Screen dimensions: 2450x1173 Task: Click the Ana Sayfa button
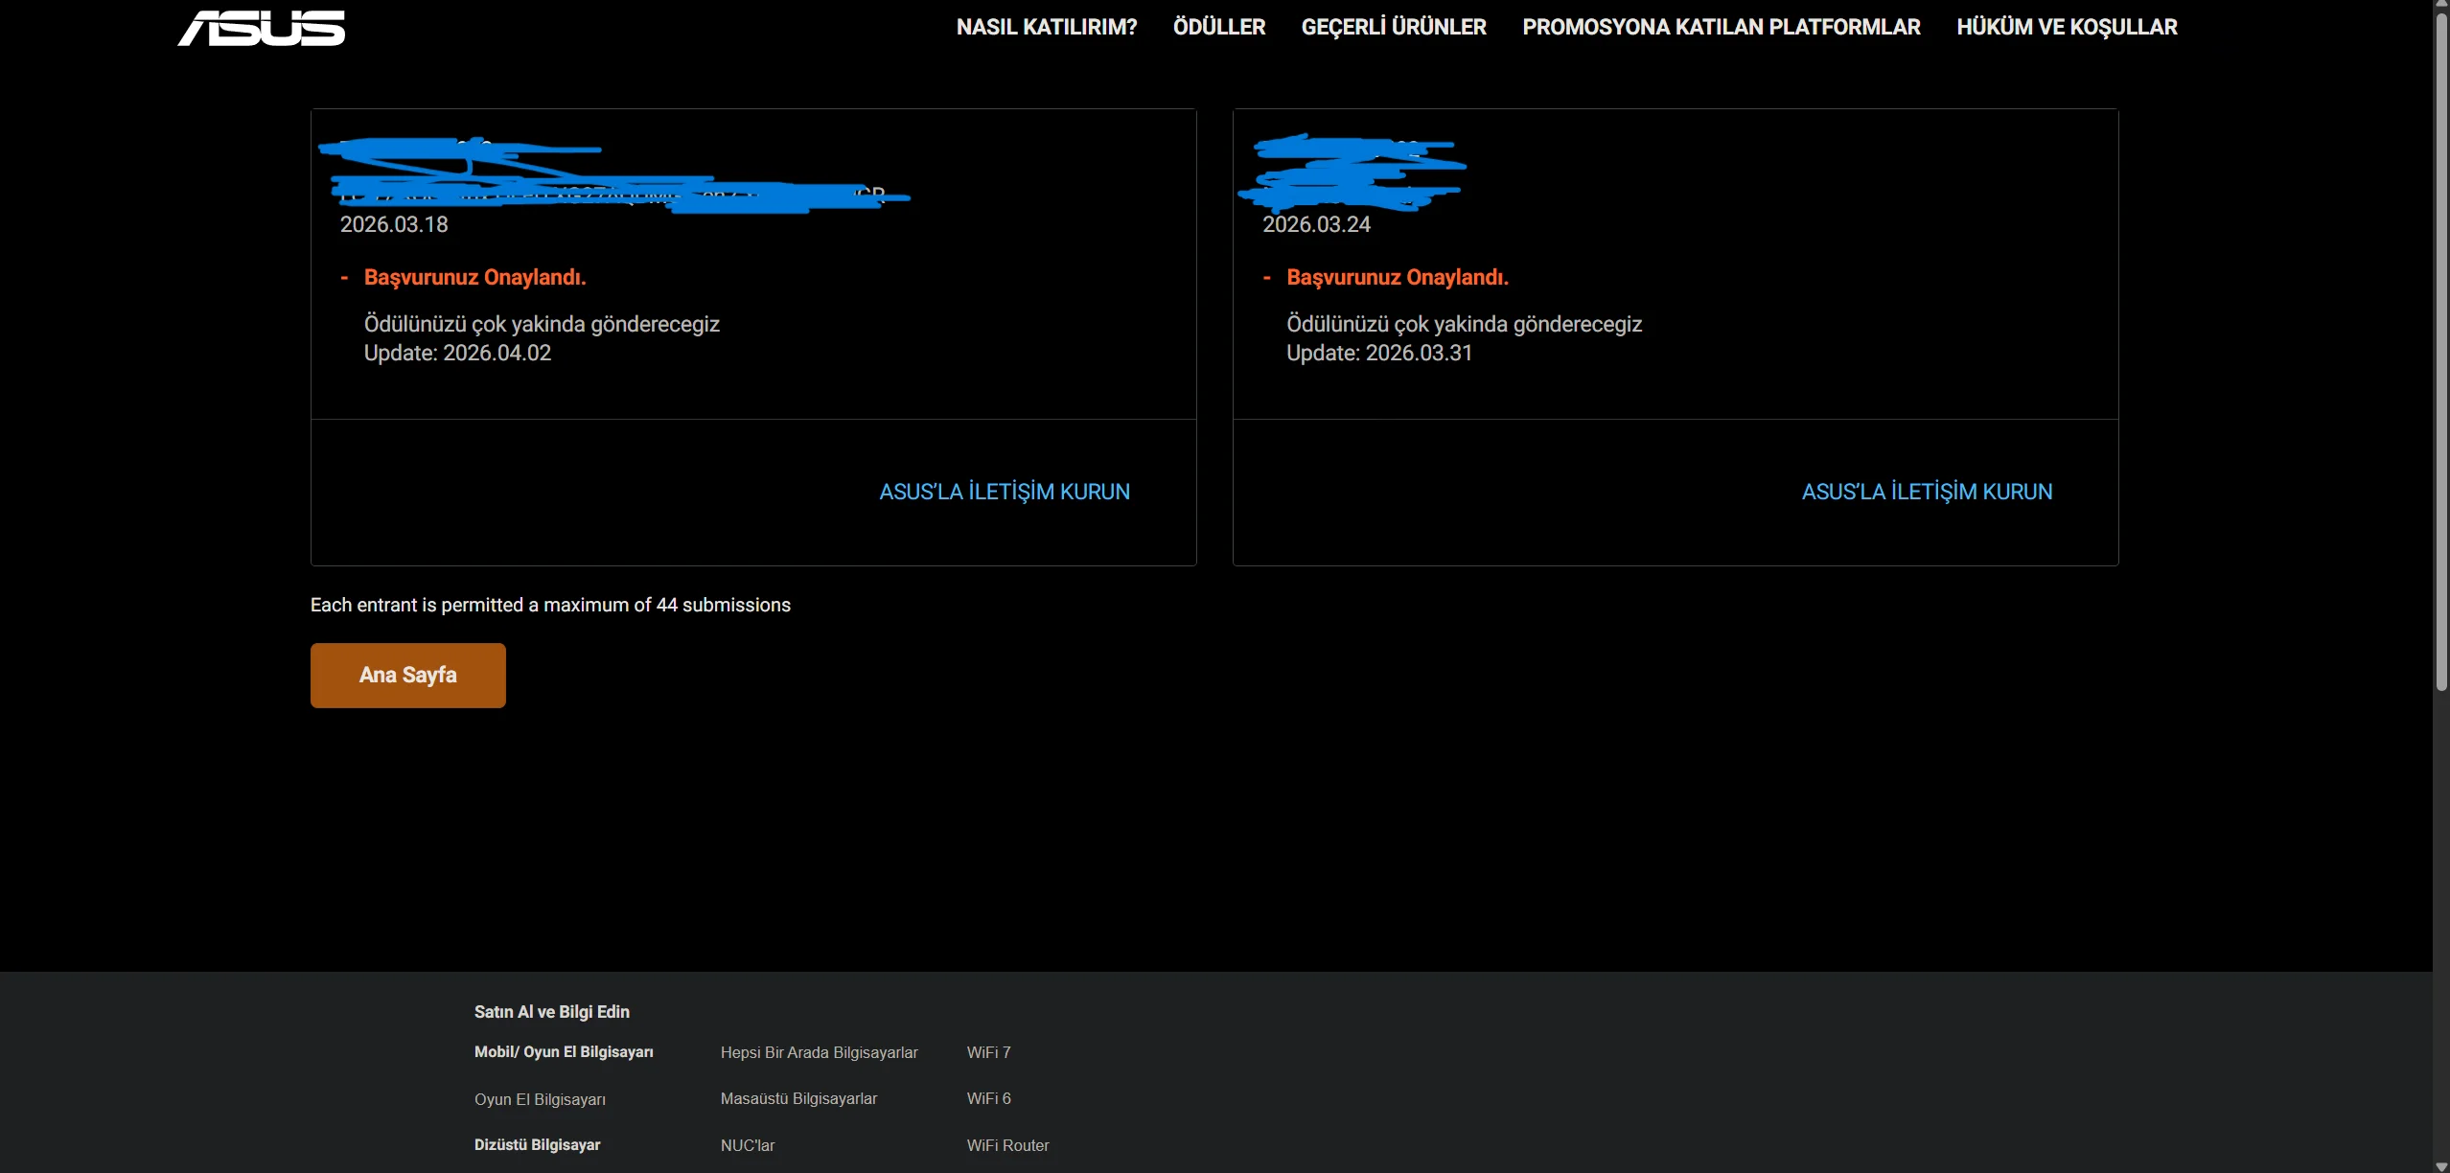click(408, 676)
